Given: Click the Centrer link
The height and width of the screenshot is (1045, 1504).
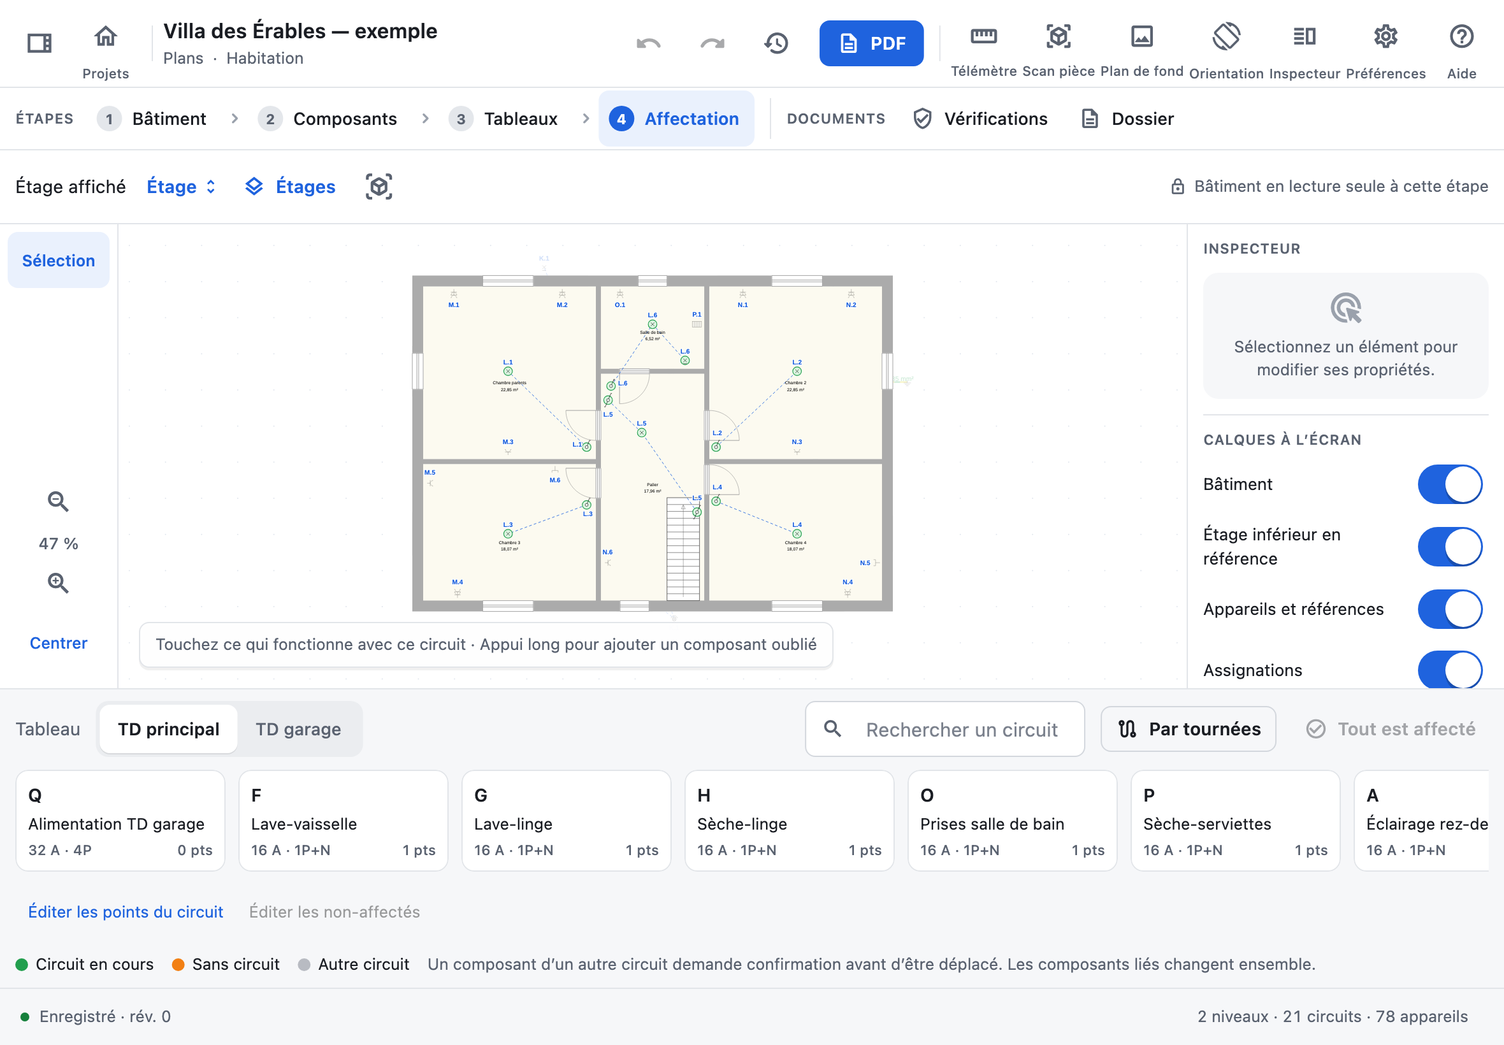Looking at the screenshot, I should [x=58, y=643].
